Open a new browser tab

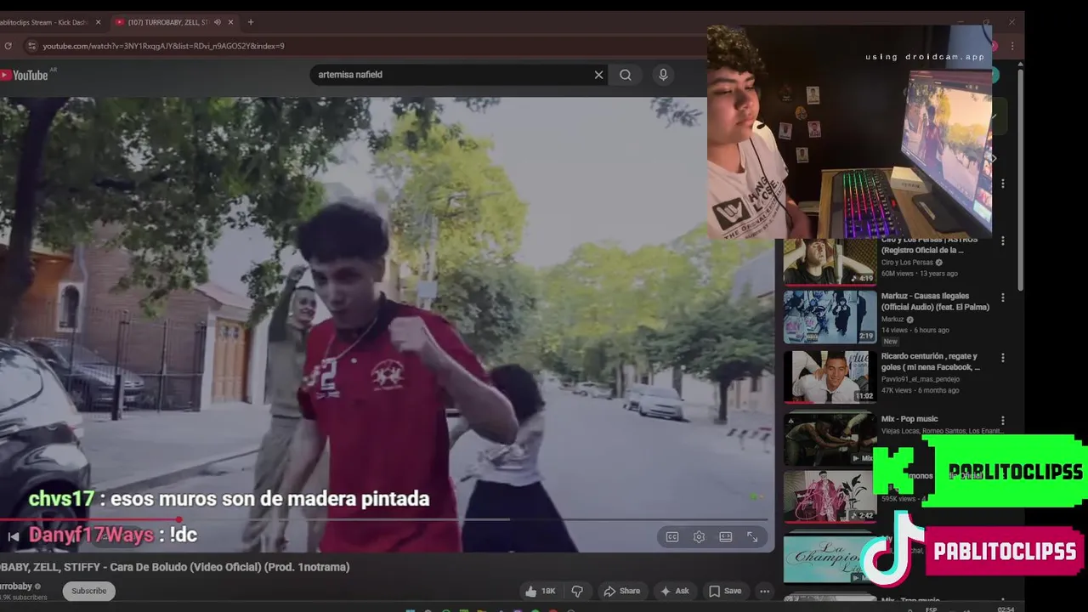[250, 22]
